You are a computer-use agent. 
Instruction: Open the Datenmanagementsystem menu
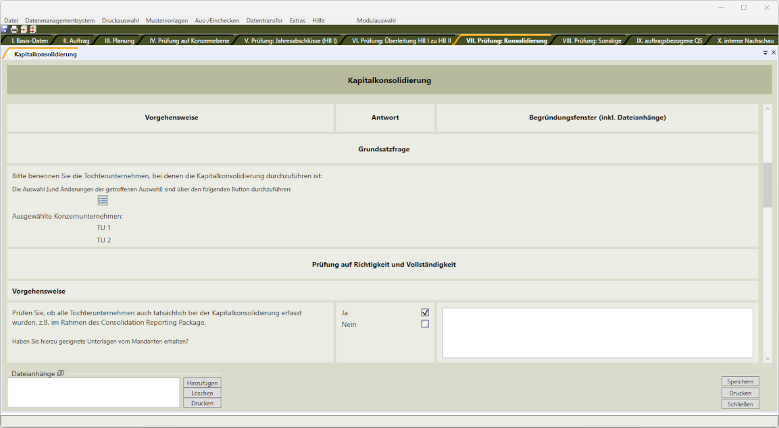click(60, 20)
